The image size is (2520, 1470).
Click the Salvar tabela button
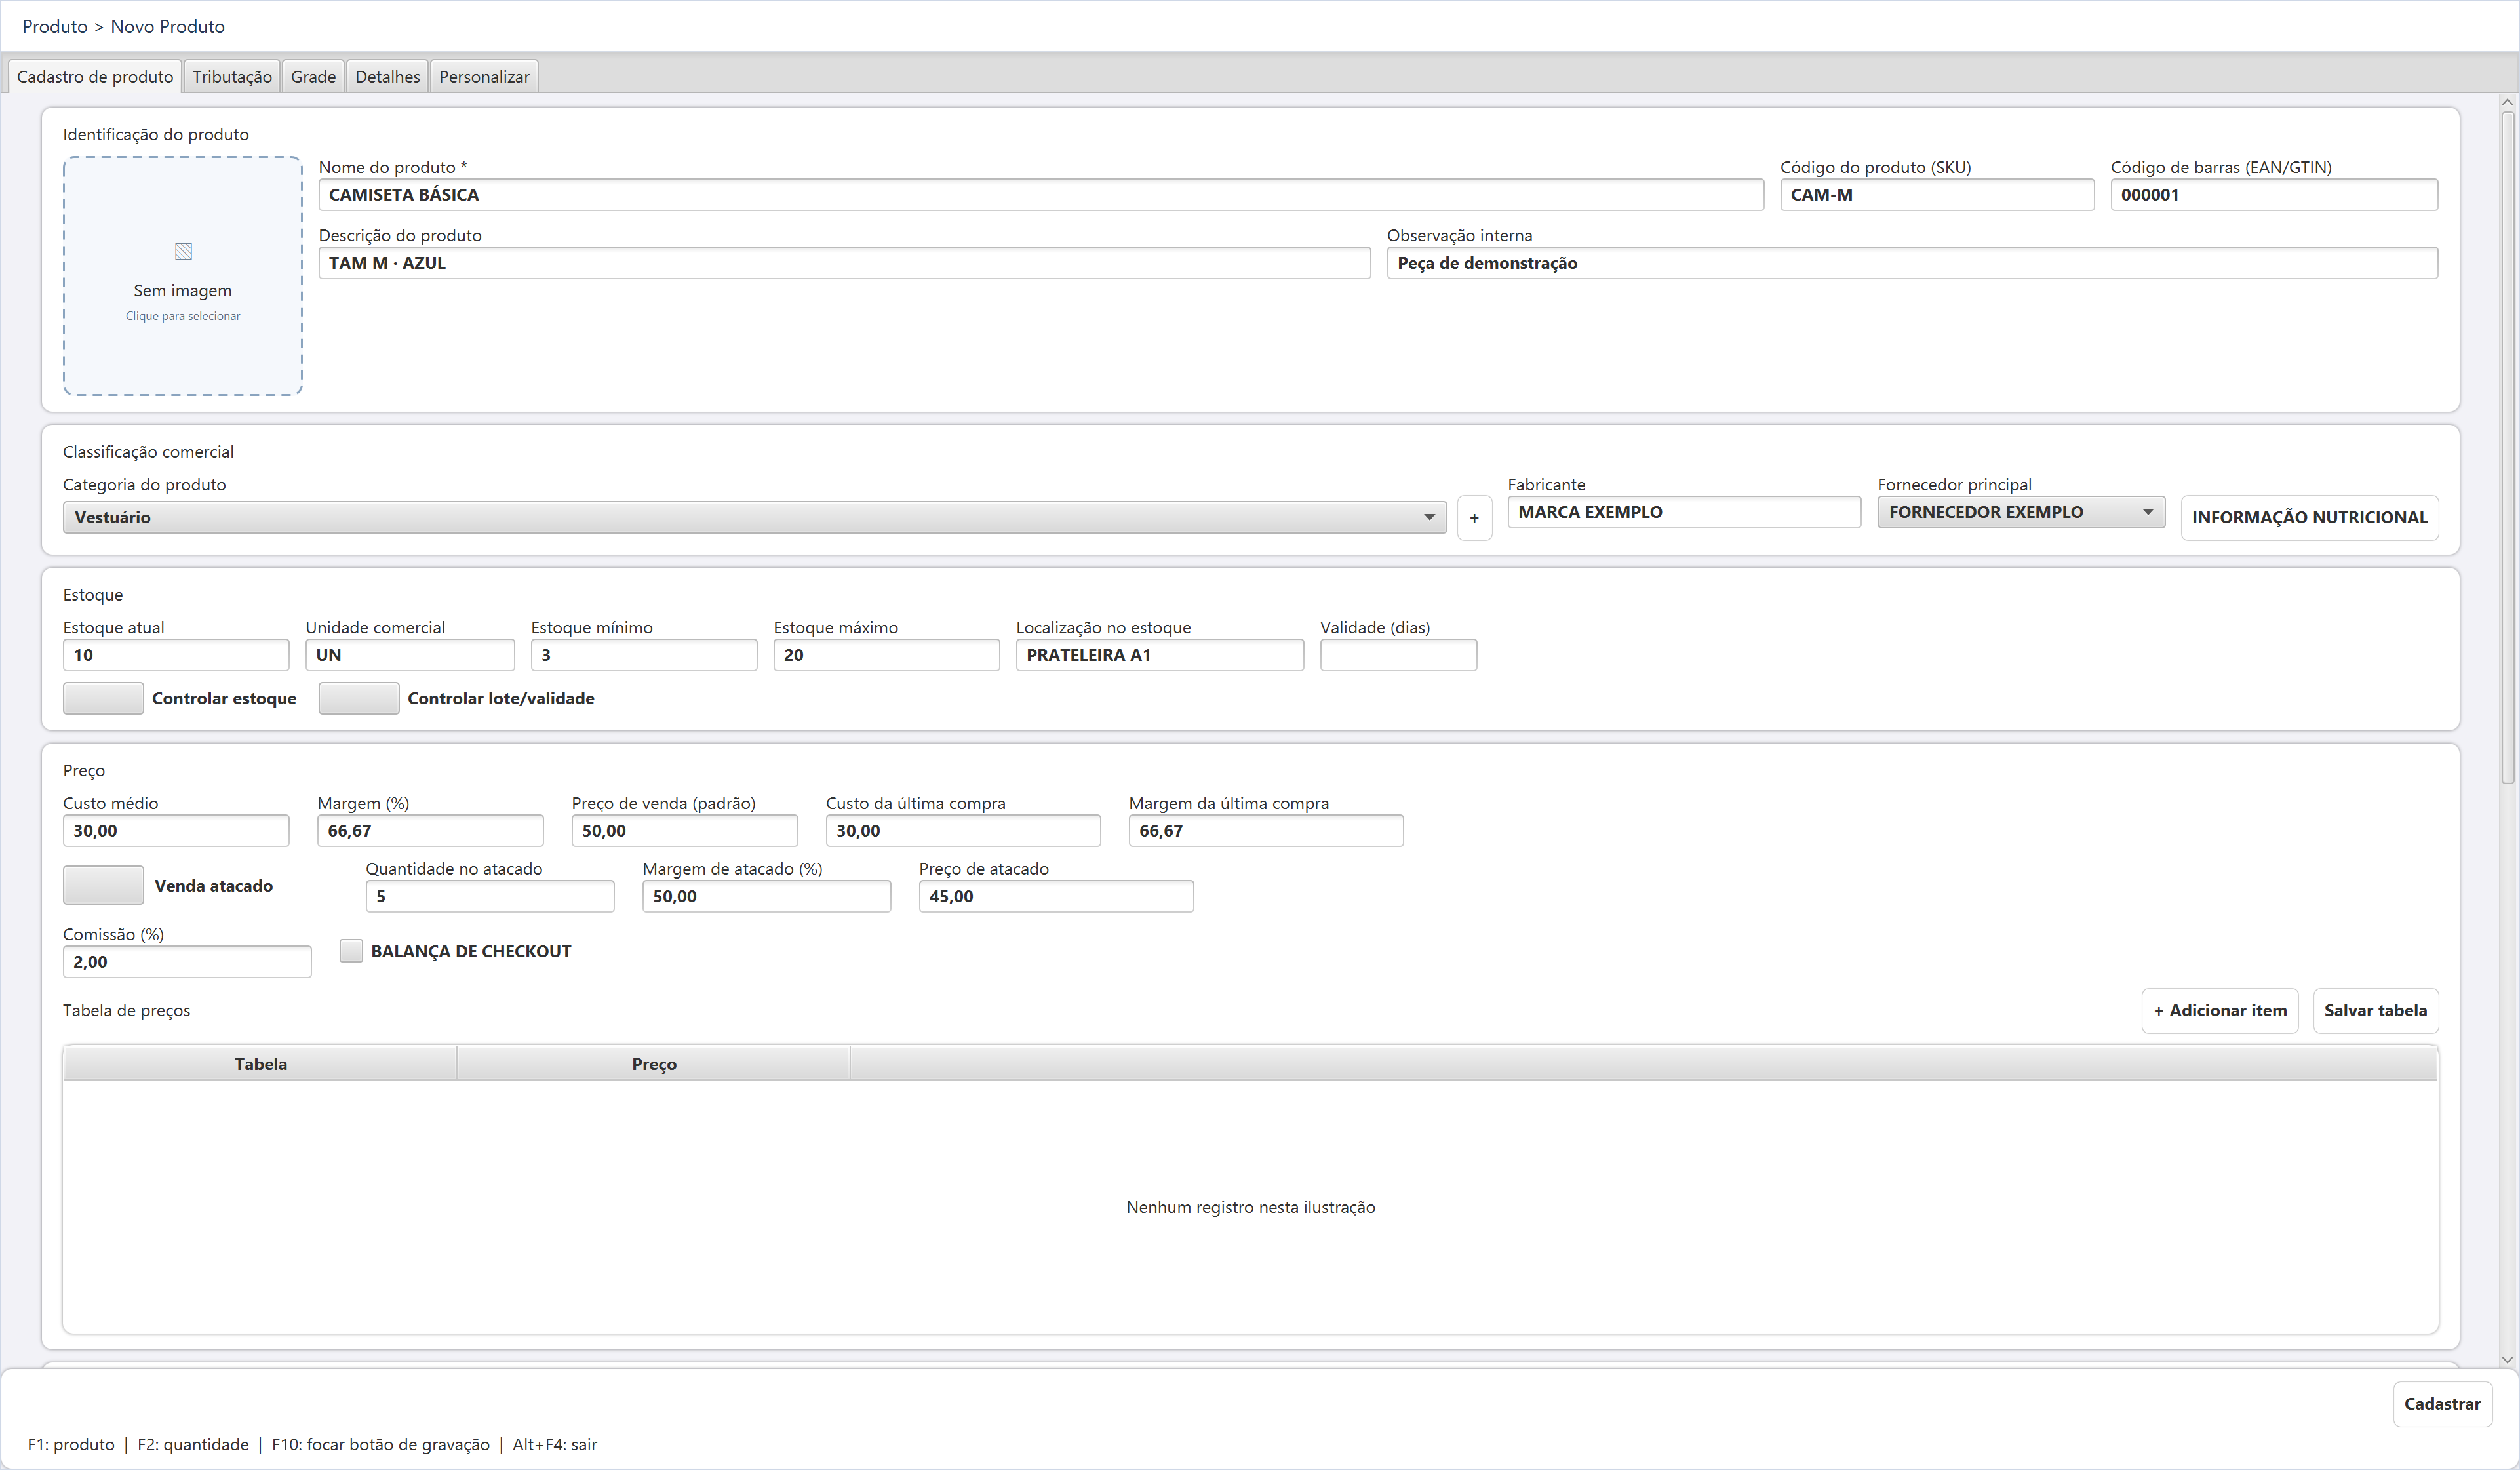click(x=2375, y=1011)
